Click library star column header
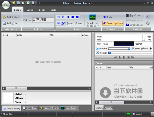The height and width of the screenshot is (117, 154). click(x=4, y=35)
